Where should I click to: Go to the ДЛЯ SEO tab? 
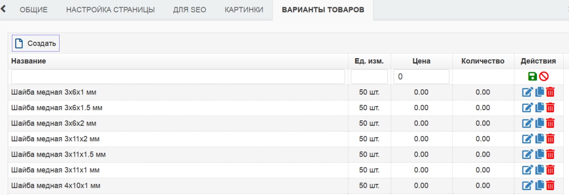click(189, 10)
